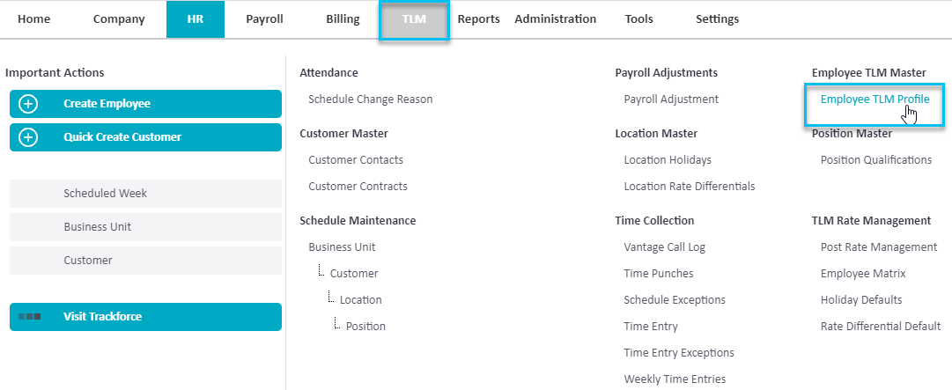Click the Time Collection heading
Image resolution: width=952 pixels, height=390 pixels.
(654, 221)
